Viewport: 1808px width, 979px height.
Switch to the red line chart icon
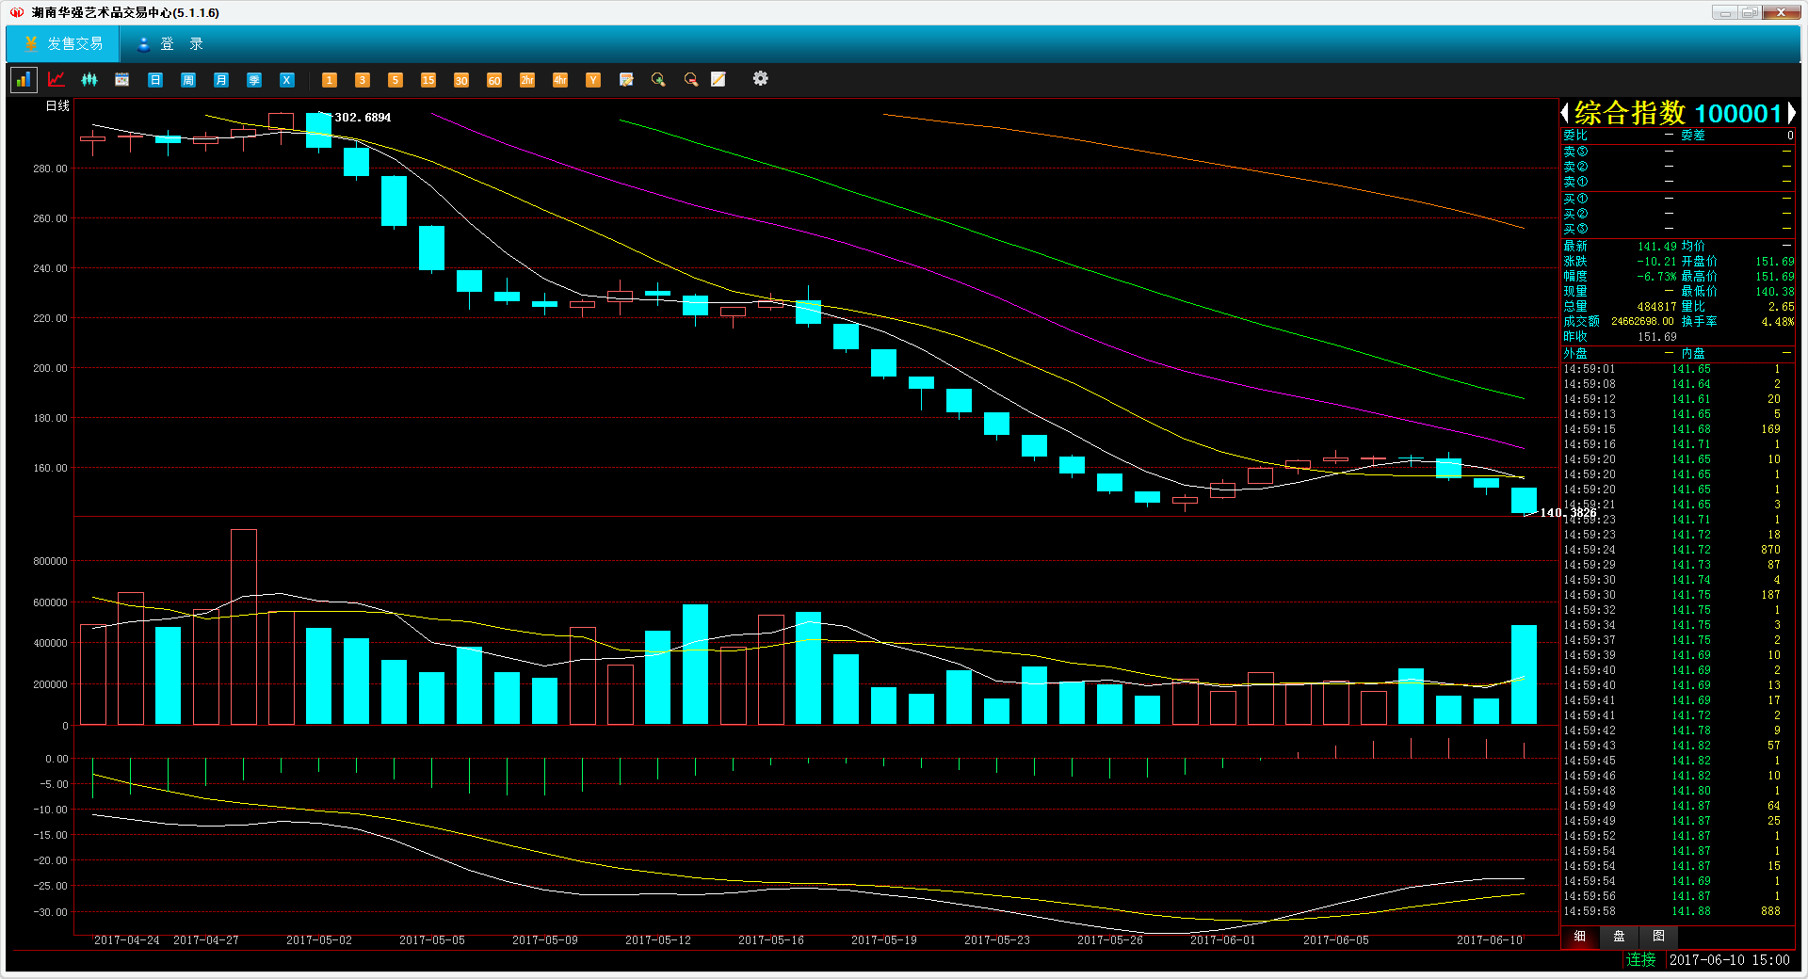(56, 80)
